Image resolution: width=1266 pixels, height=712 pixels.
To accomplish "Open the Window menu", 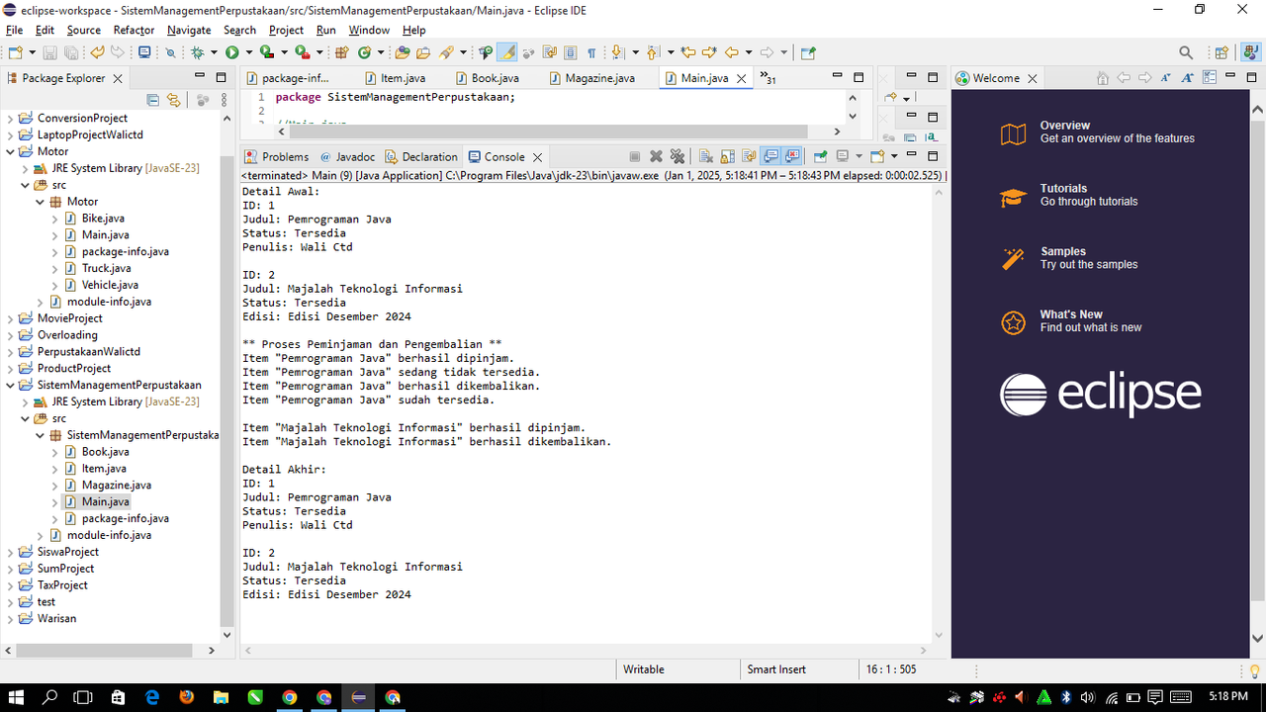I will point(369,30).
